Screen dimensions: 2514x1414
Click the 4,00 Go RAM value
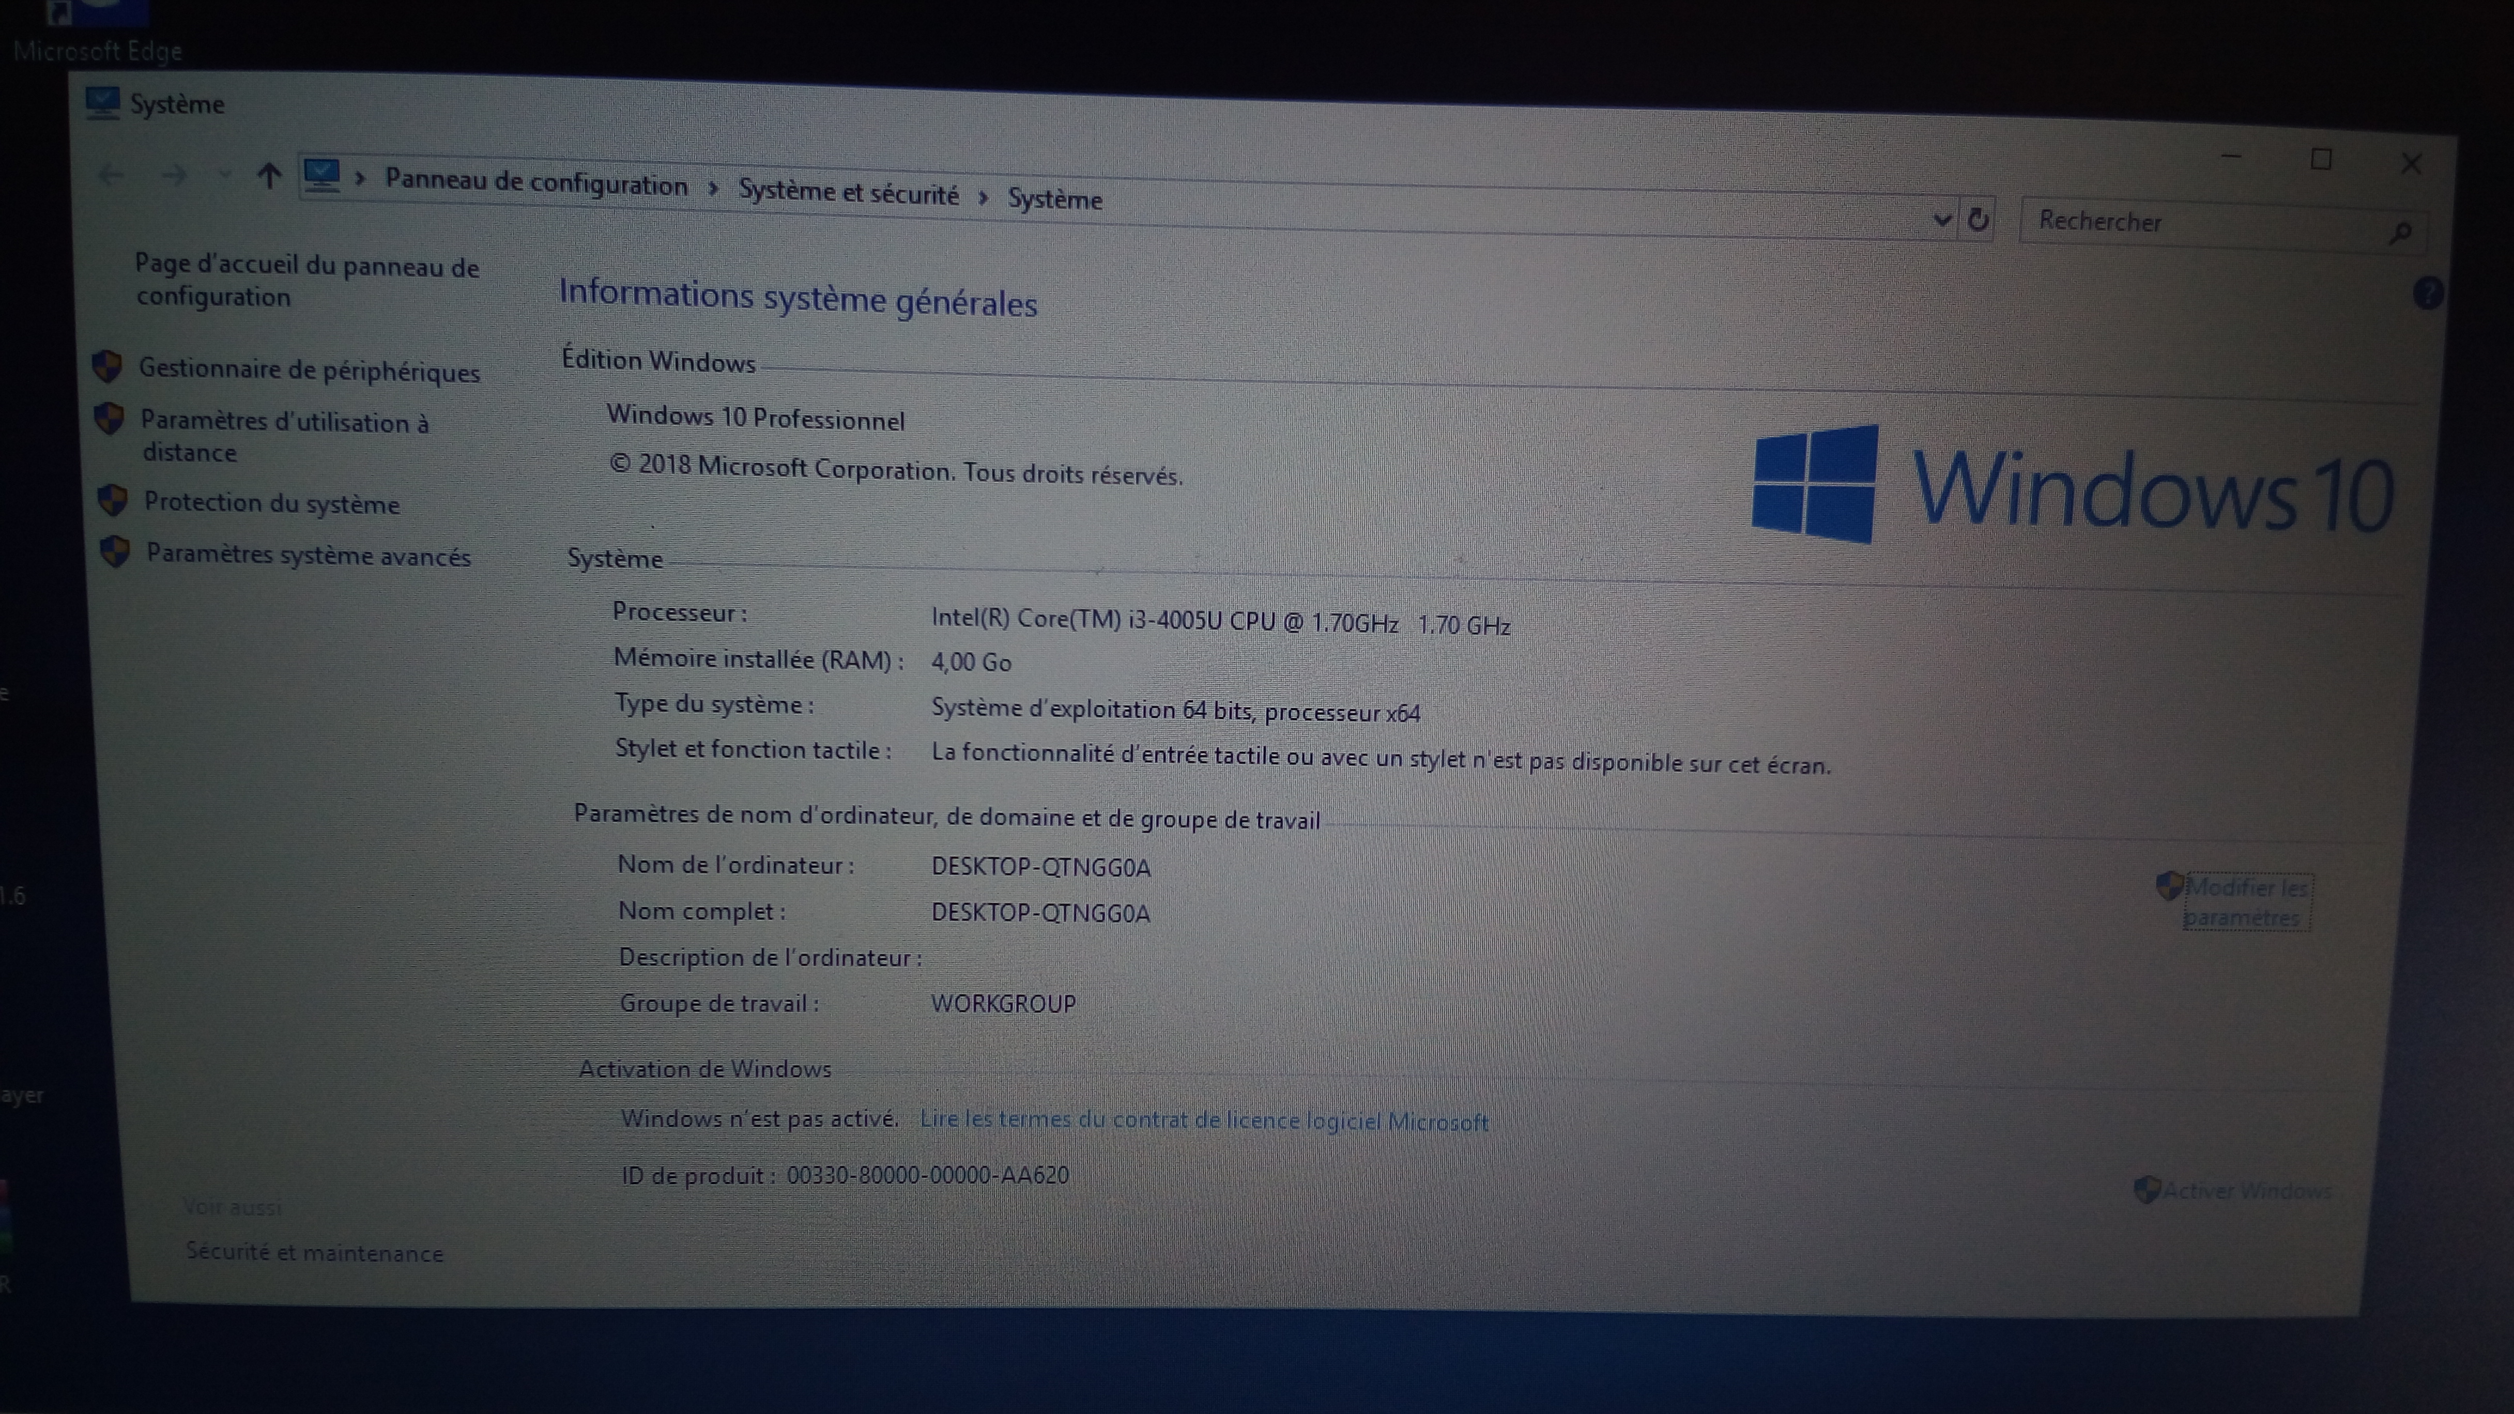click(971, 662)
